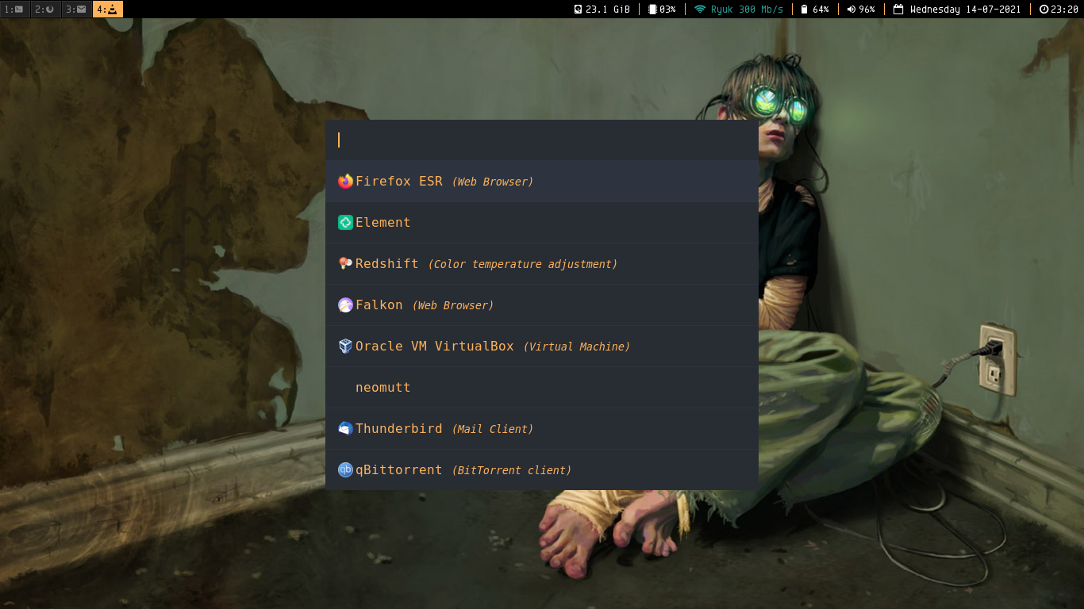Click the 'Element' name text
Viewport: 1084px width, 609px height.
(x=383, y=223)
